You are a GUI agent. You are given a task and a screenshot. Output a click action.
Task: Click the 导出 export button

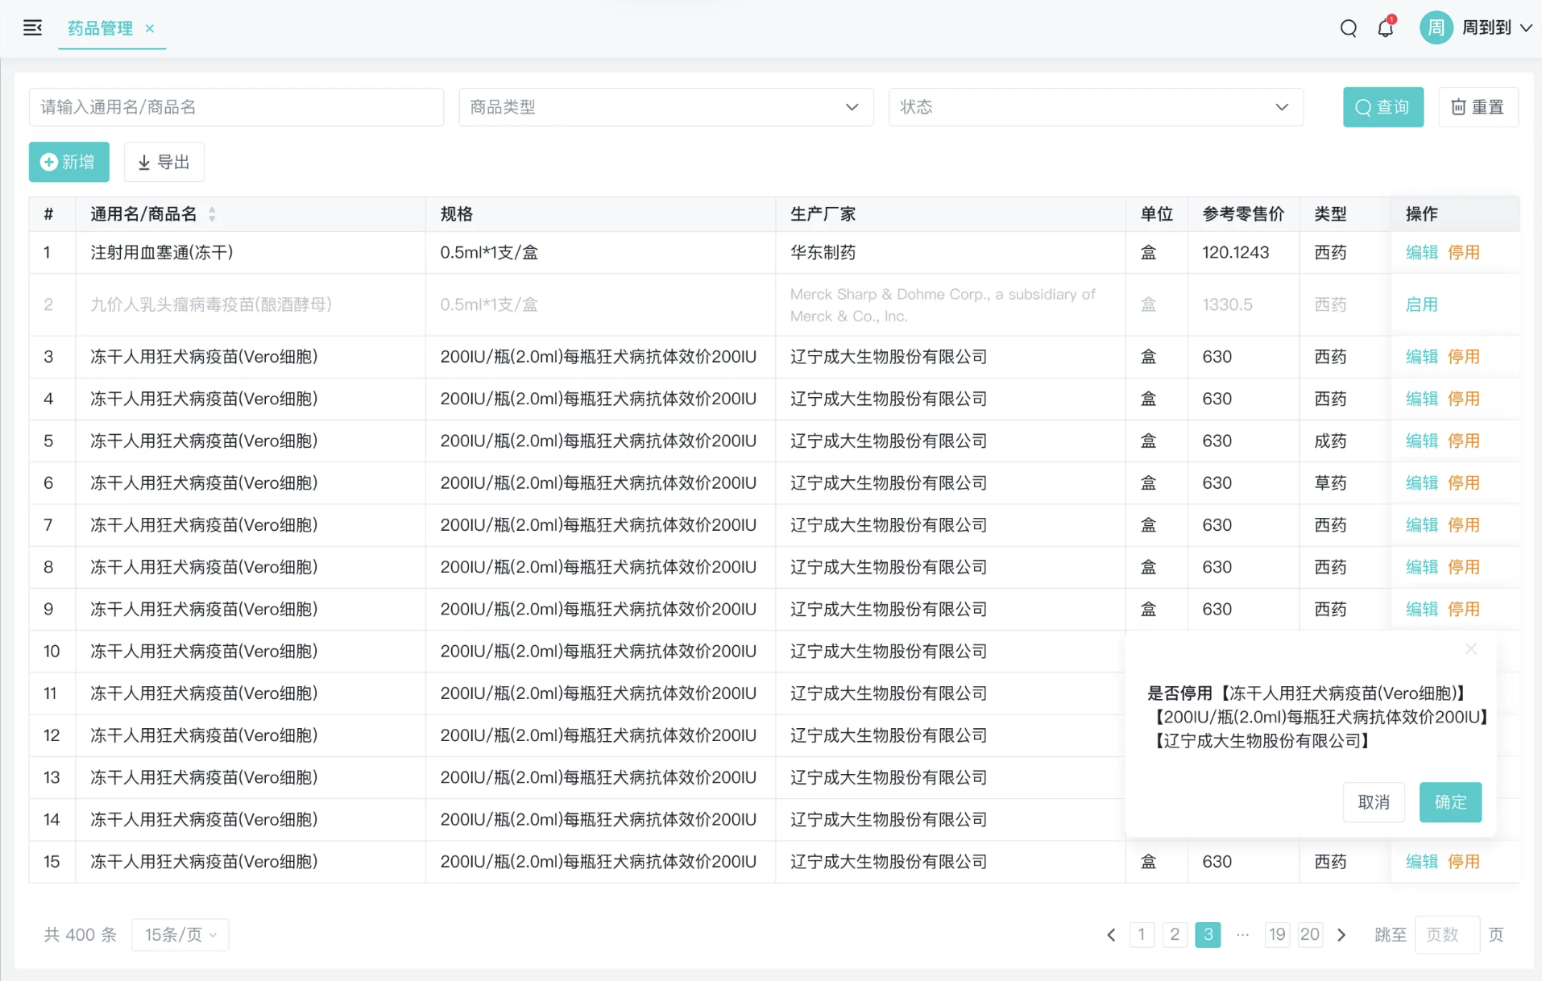coord(164,162)
